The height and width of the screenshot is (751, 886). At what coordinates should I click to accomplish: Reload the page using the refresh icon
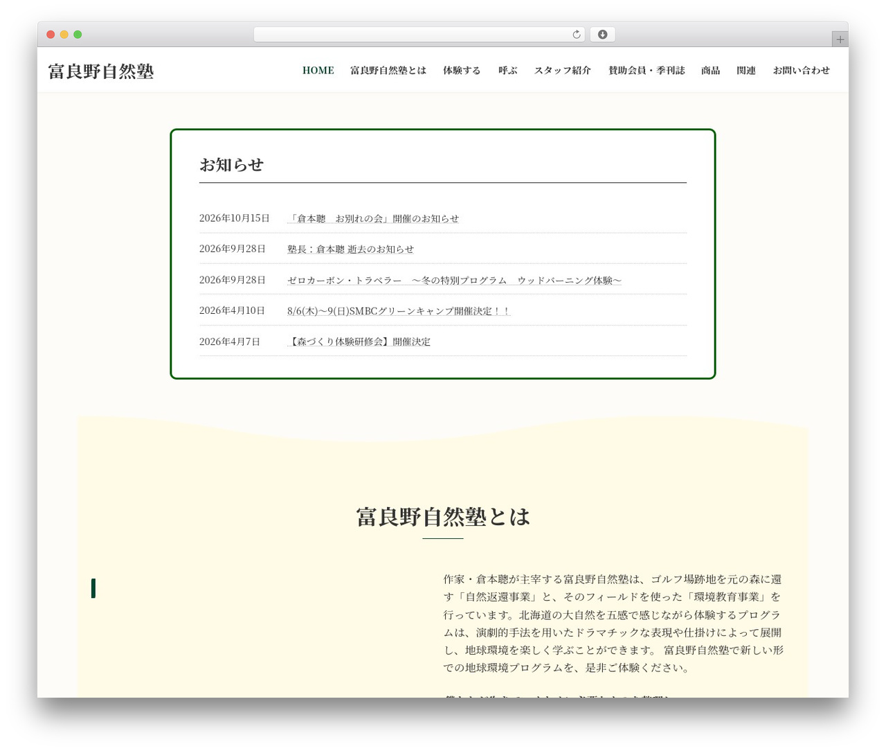click(576, 35)
